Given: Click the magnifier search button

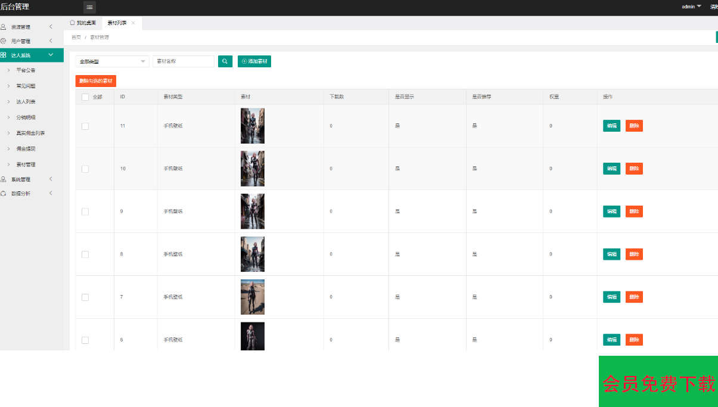Looking at the screenshot, I should [225, 61].
